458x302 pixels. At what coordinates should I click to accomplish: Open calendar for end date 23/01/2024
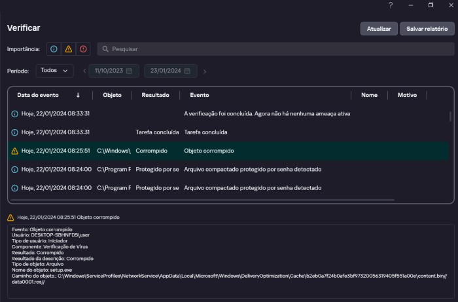[187, 71]
